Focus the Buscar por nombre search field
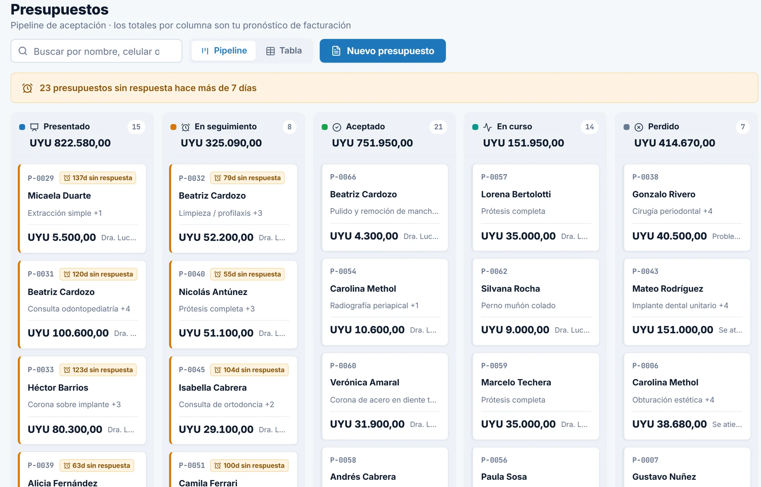761x487 pixels. [96, 51]
